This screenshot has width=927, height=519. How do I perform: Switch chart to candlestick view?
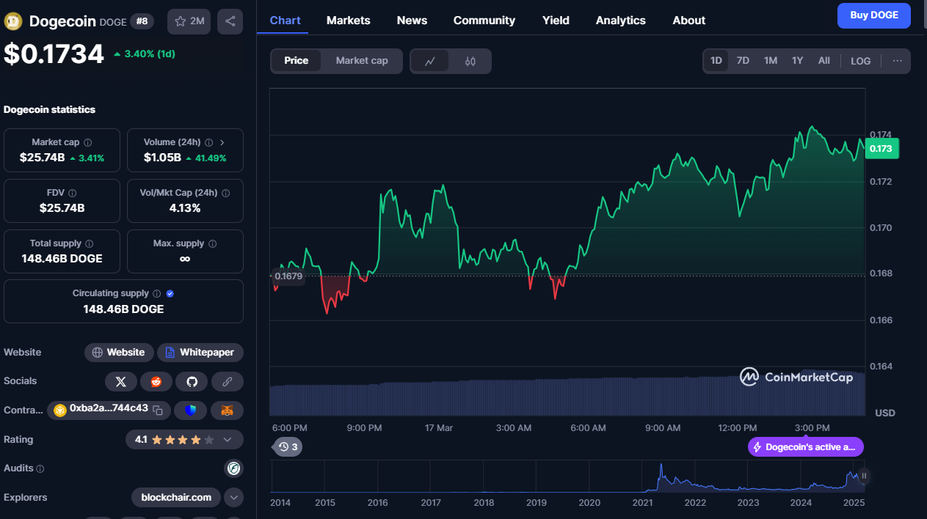point(470,61)
